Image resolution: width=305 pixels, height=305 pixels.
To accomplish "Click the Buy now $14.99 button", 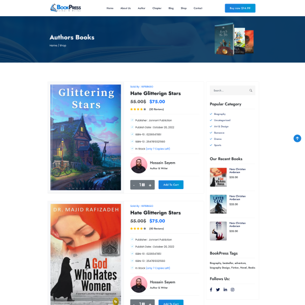I will click(x=240, y=8).
